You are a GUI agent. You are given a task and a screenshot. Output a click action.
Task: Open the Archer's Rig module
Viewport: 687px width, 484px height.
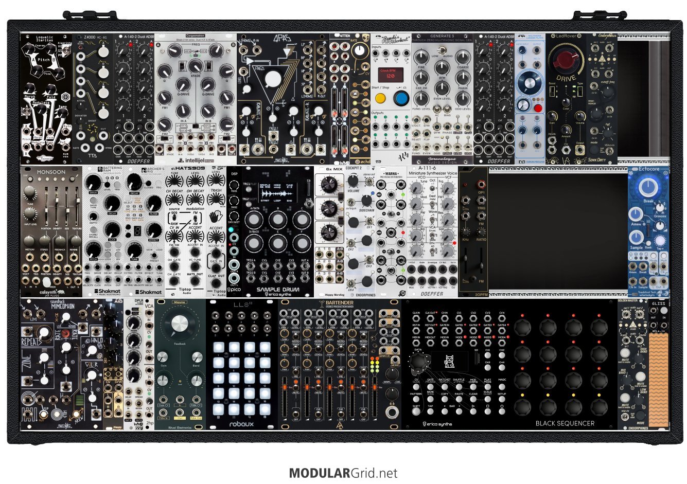click(x=144, y=231)
